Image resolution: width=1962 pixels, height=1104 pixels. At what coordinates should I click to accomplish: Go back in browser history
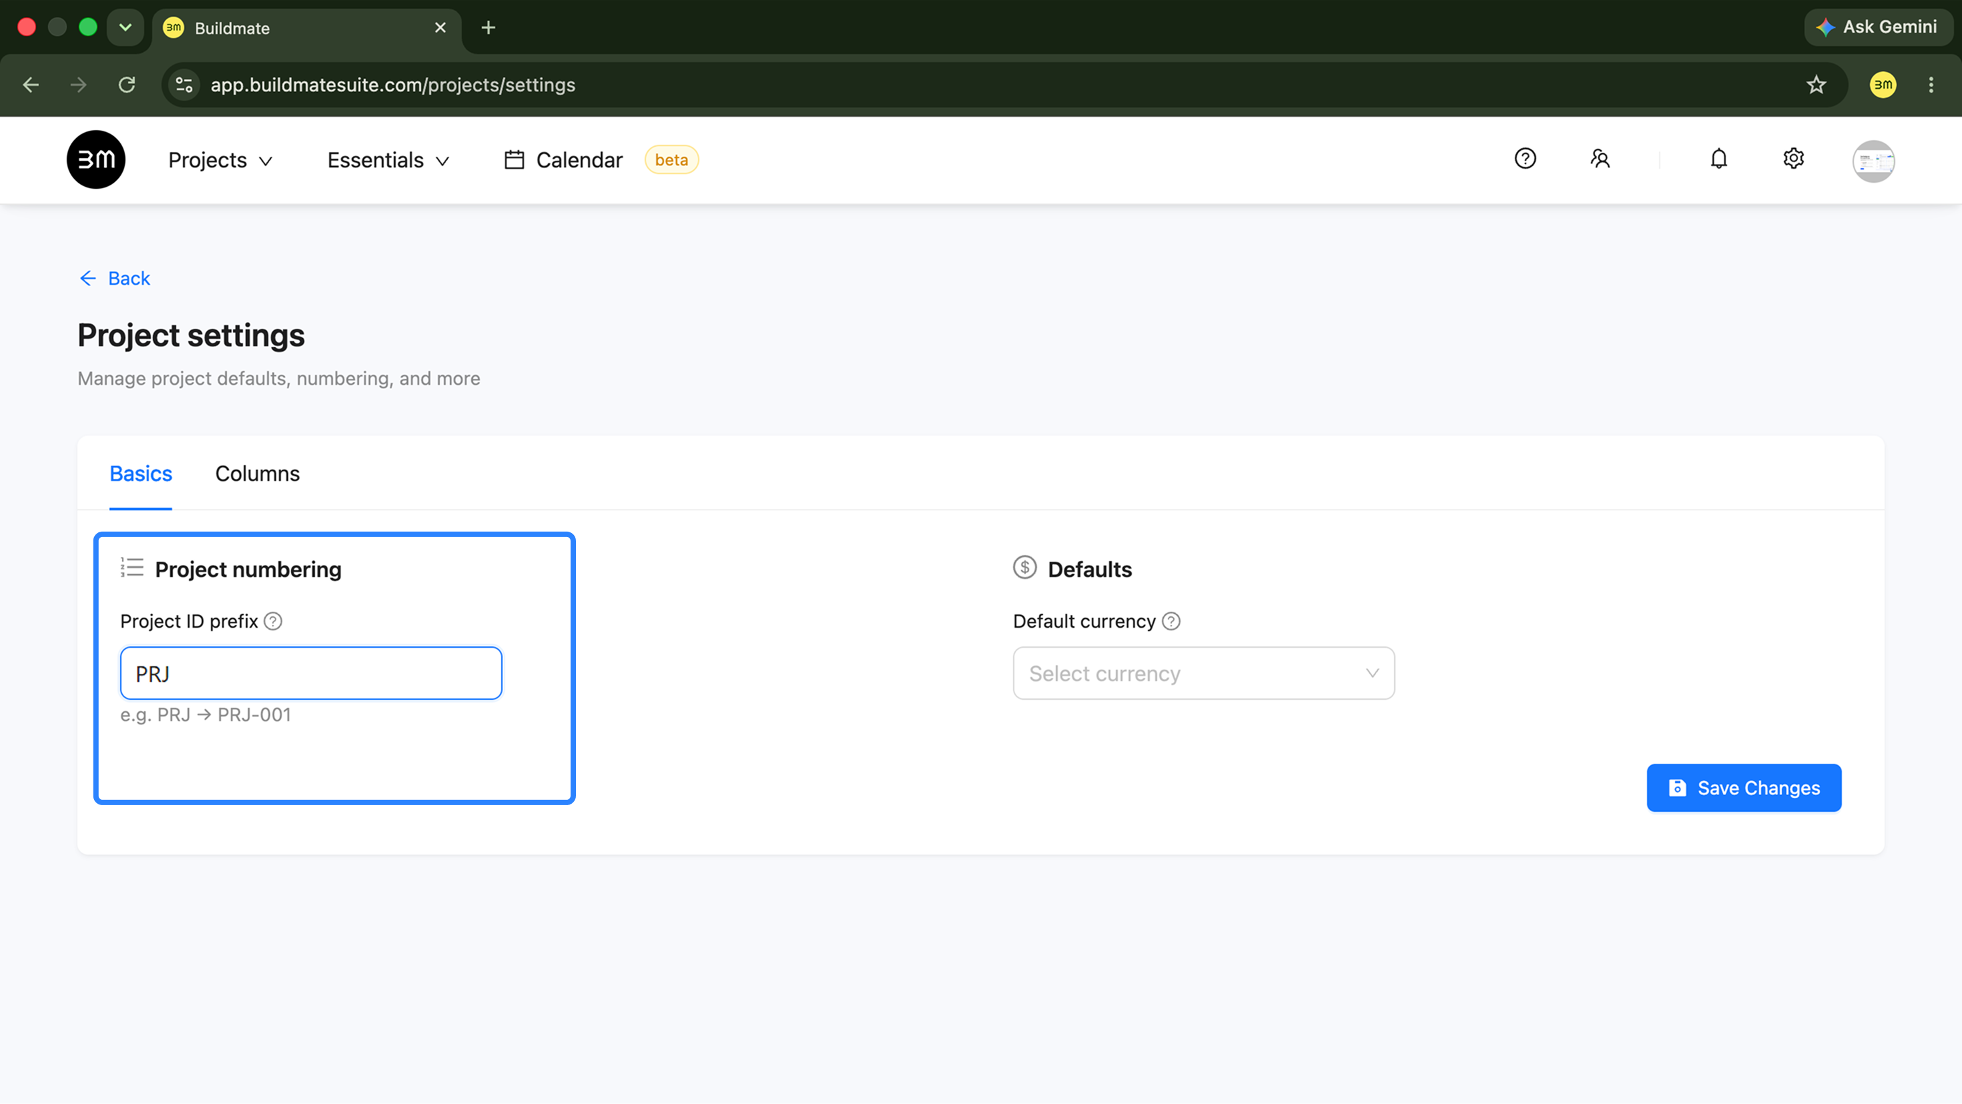point(31,85)
